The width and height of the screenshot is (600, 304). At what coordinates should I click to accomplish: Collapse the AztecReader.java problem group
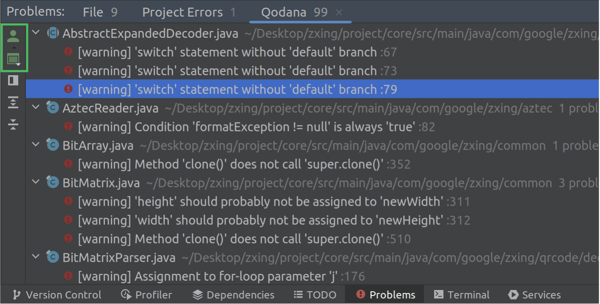[x=36, y=108]
